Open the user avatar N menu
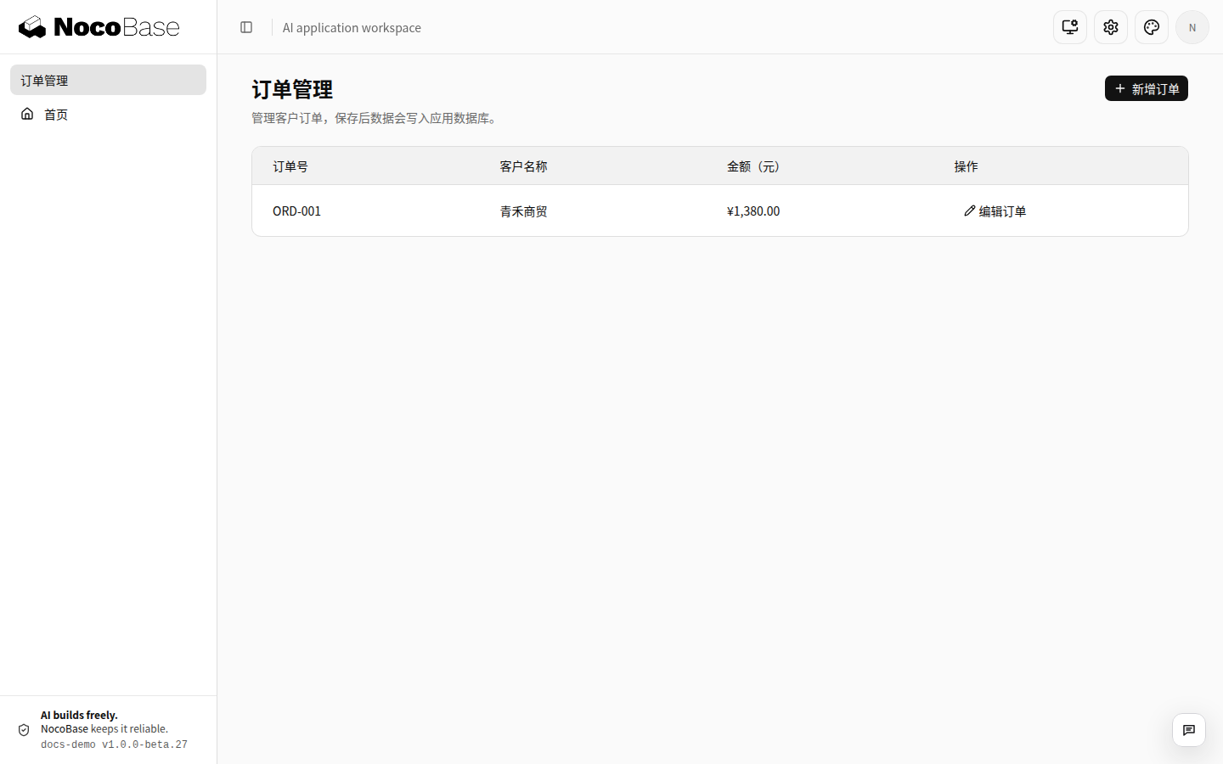Image resolution: width=1223 pixels, height=764 pixels. pyautogui.click(x=1192, y=27)
